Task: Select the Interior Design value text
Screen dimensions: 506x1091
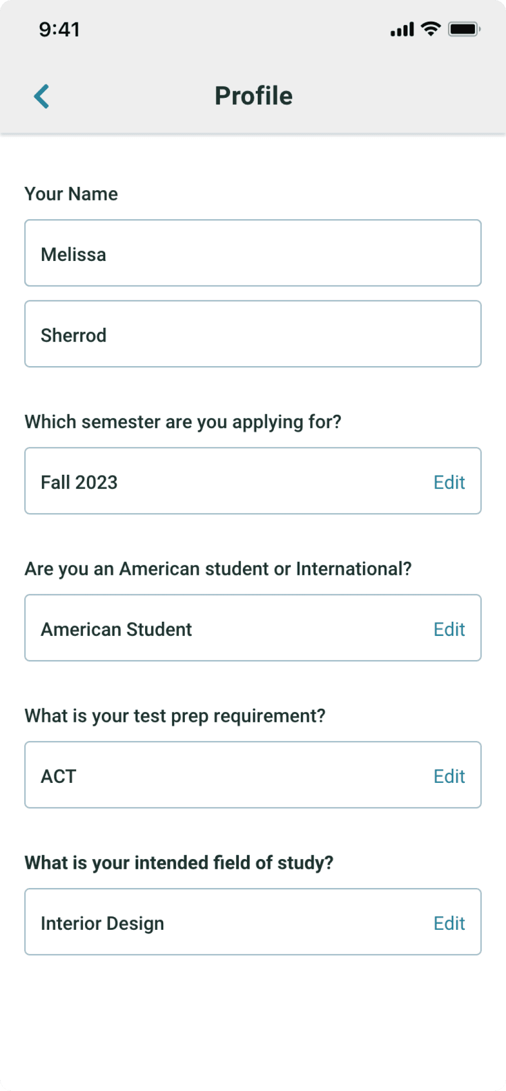Action: (102, 923)
